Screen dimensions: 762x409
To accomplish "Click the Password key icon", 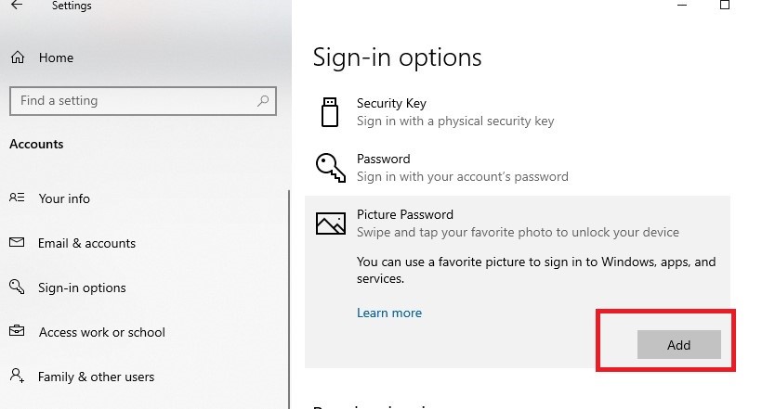I will point(330,168).
